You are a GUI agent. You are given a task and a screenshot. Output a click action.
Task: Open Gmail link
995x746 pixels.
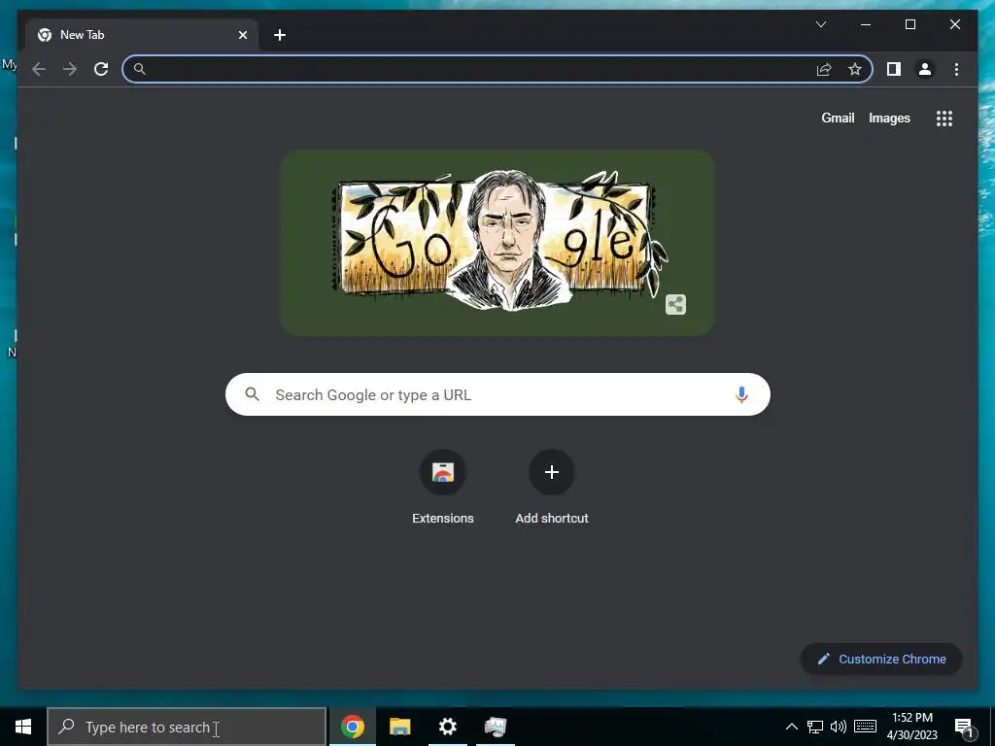click(838, 118)
